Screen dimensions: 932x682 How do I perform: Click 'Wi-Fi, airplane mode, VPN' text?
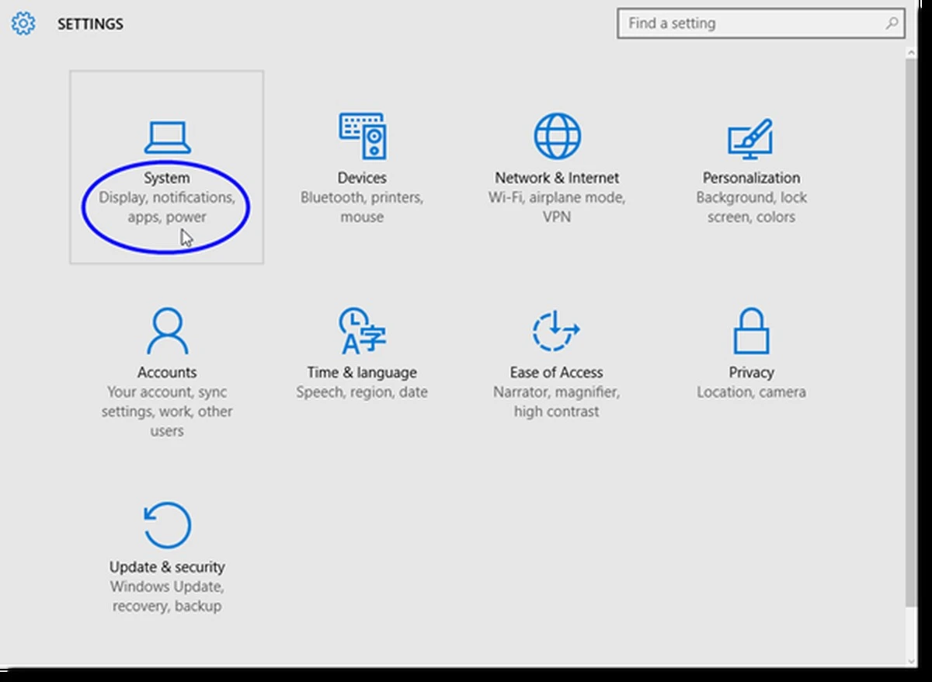(557, 207)
